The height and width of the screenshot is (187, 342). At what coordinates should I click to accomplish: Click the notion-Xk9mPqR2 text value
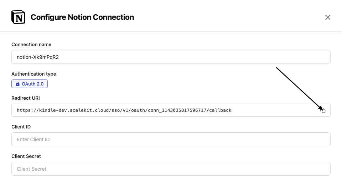38,57
